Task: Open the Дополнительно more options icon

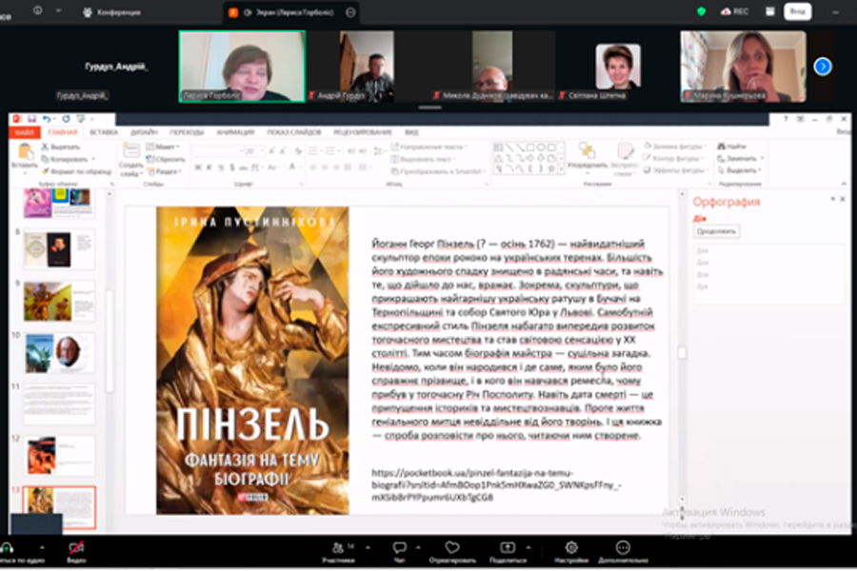Action: tap(623, 548)
